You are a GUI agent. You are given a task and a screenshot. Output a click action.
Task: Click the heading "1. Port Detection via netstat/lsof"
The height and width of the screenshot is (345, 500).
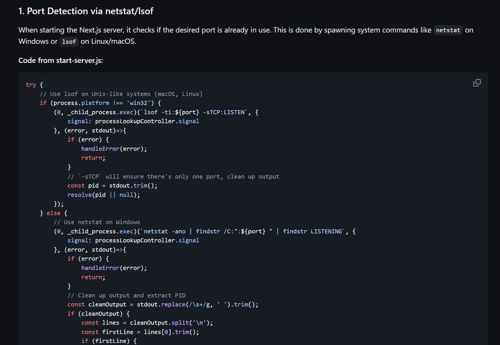[86, 11]
